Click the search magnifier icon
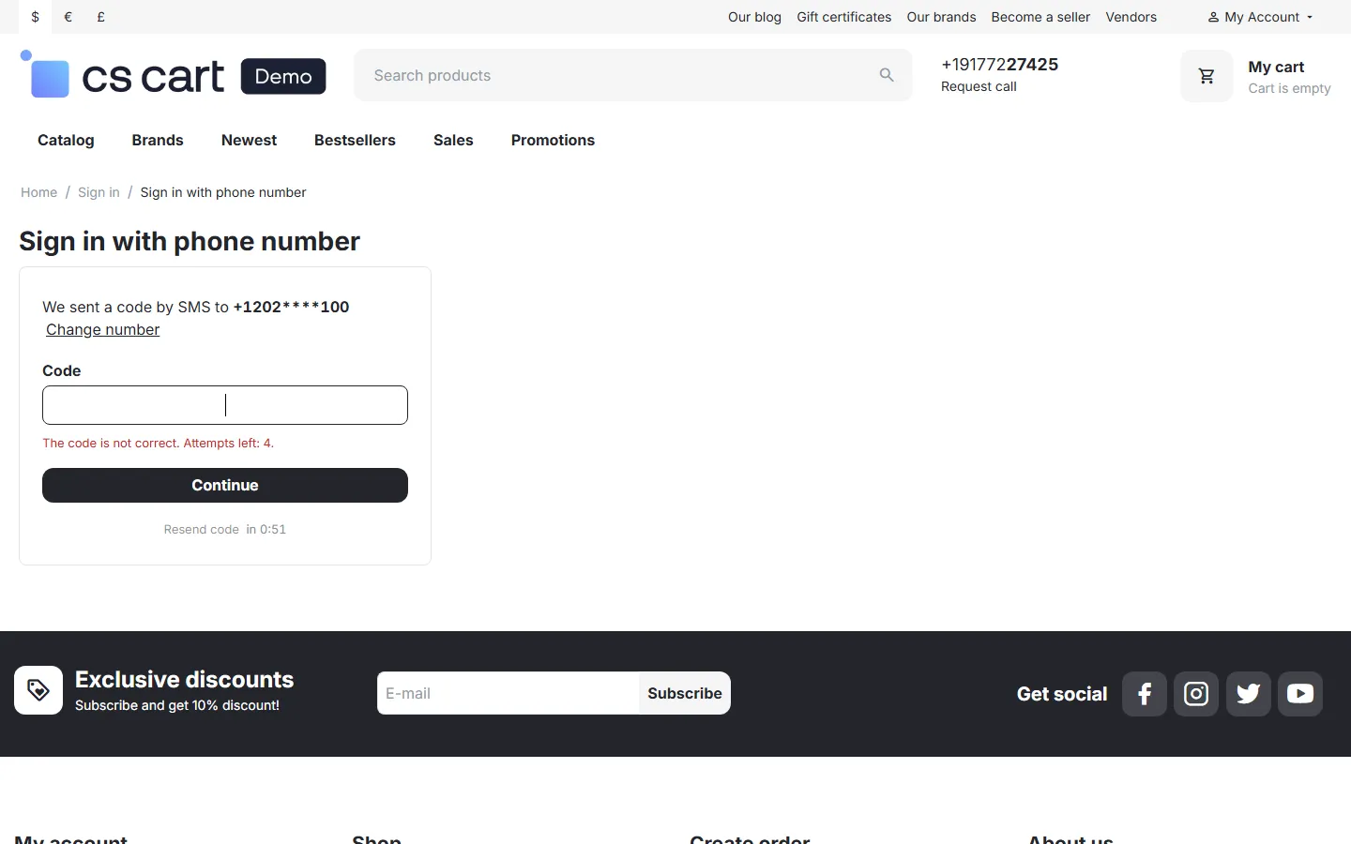 click(887, 75)
